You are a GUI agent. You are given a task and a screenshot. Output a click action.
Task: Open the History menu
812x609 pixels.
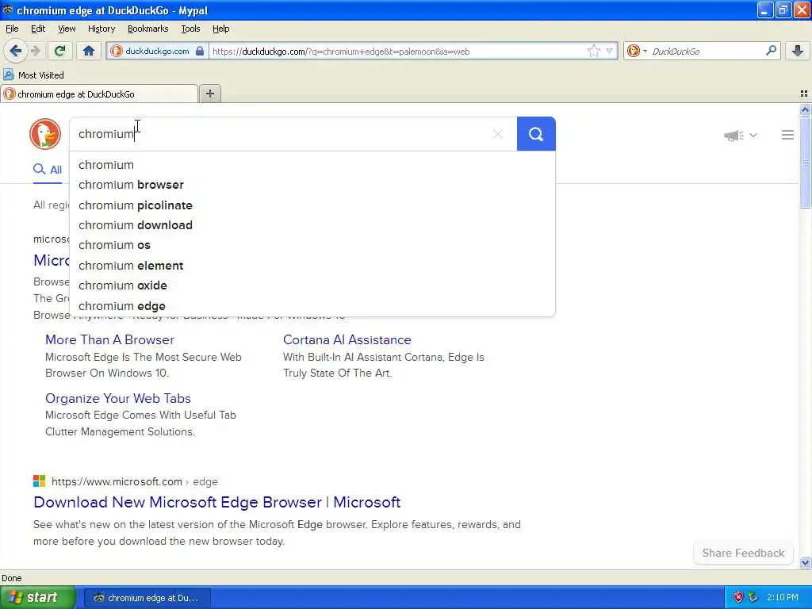101,29
